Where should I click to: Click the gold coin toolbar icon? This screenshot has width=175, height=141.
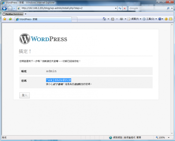coord(166,19)
